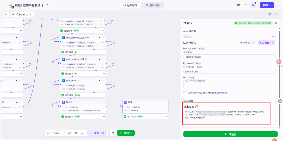283x141 pixels.
Task: Open the archive box icon in header
Action: click(x=239, y=5)
